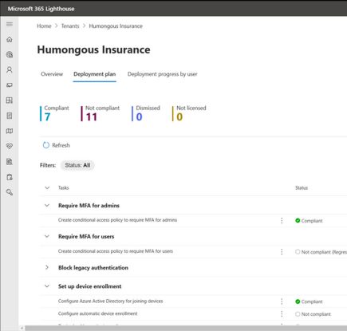Collapse all tasks using header chevron
This screenshot has height=331, width=347.
pyautogui.click(x=47, y=187)
